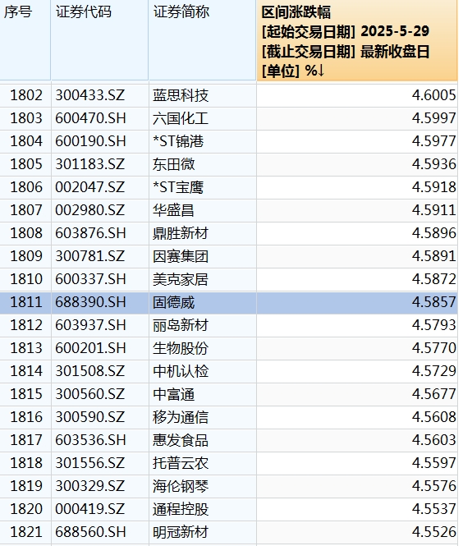Viewport: 463px width, 546px height.
Task: Click stock code 600470.SH
Action: tap(90, 118)
